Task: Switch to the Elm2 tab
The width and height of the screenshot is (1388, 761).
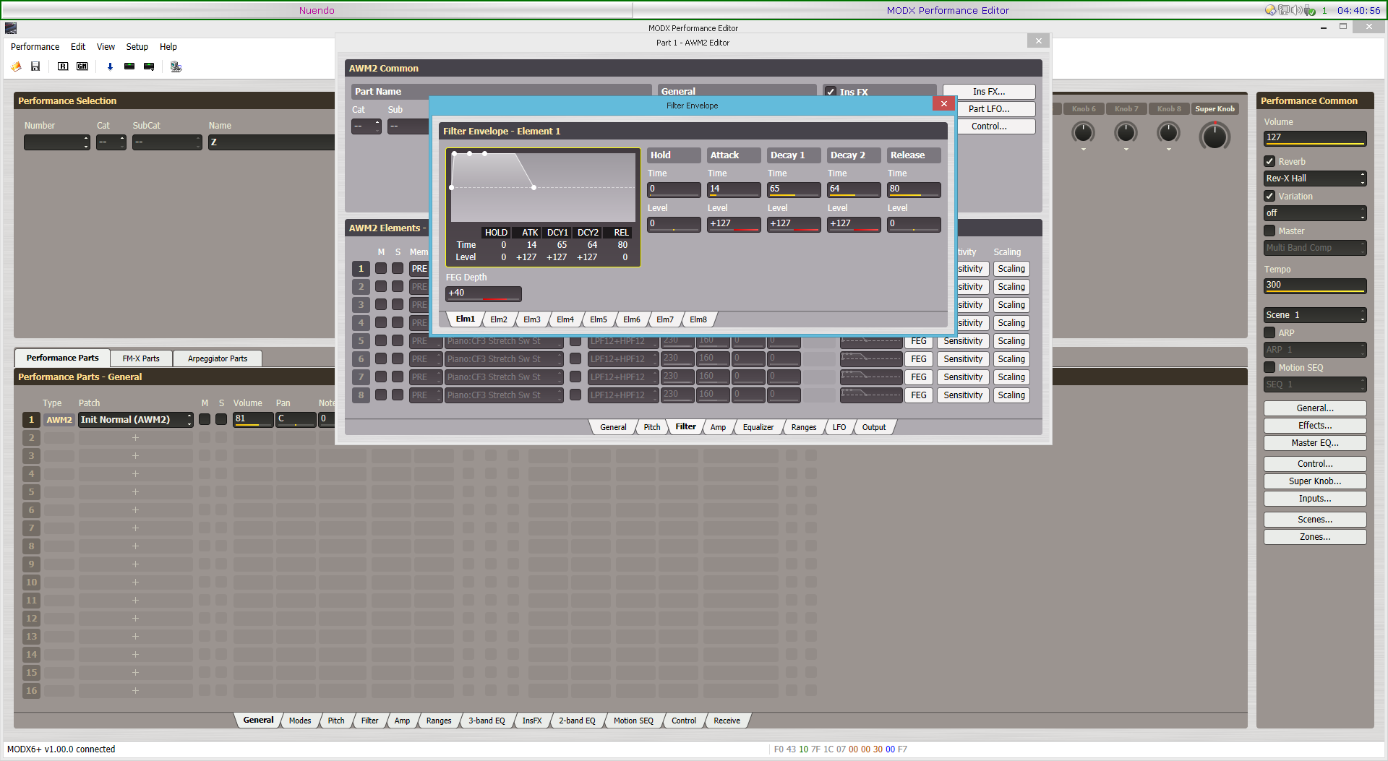Action: pyautogui.click(x=499, y=319)
